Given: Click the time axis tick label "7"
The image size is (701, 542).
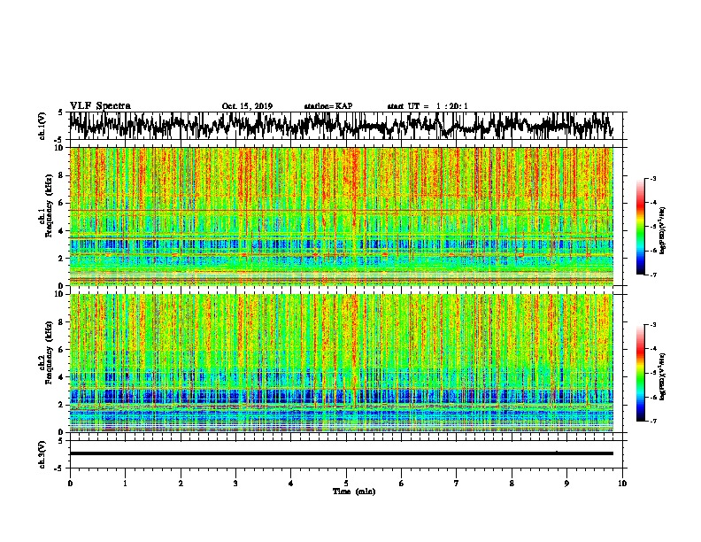Looking at the screenshot, I should pyautogui.click(x=457, y=484).
